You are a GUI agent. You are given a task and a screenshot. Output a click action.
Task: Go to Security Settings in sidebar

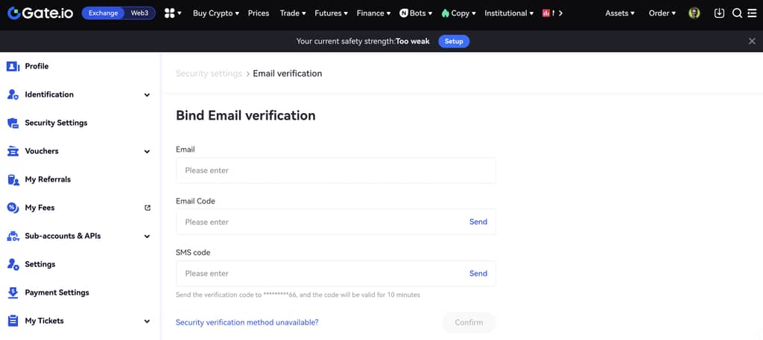point(56,123)
